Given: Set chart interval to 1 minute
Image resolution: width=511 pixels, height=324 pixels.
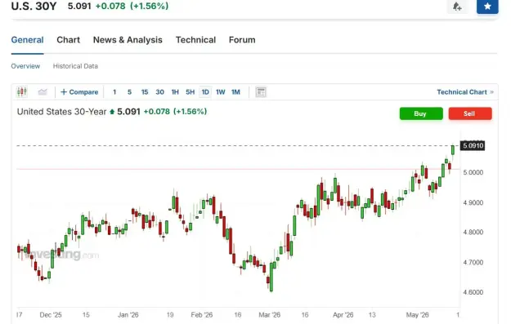Looking at the screenshot, I should point(114,92).
